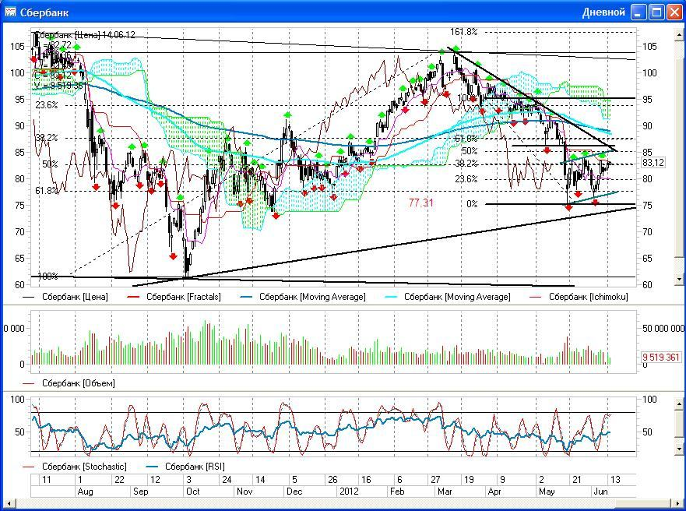Click the Jun month label on time axis
Screen dimensions: 686x511
[600, 492]
